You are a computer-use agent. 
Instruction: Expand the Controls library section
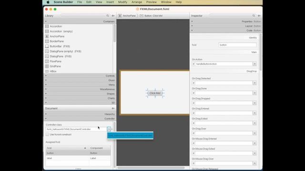tap(80, 76)
